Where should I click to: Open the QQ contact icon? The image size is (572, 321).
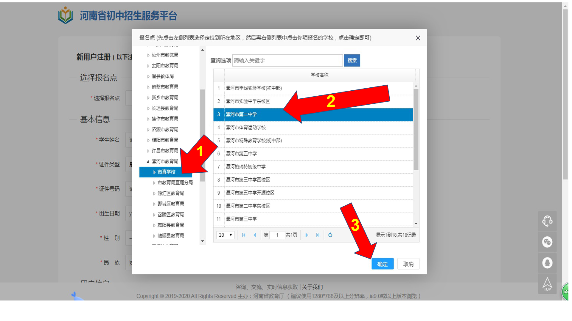(547, 263)
